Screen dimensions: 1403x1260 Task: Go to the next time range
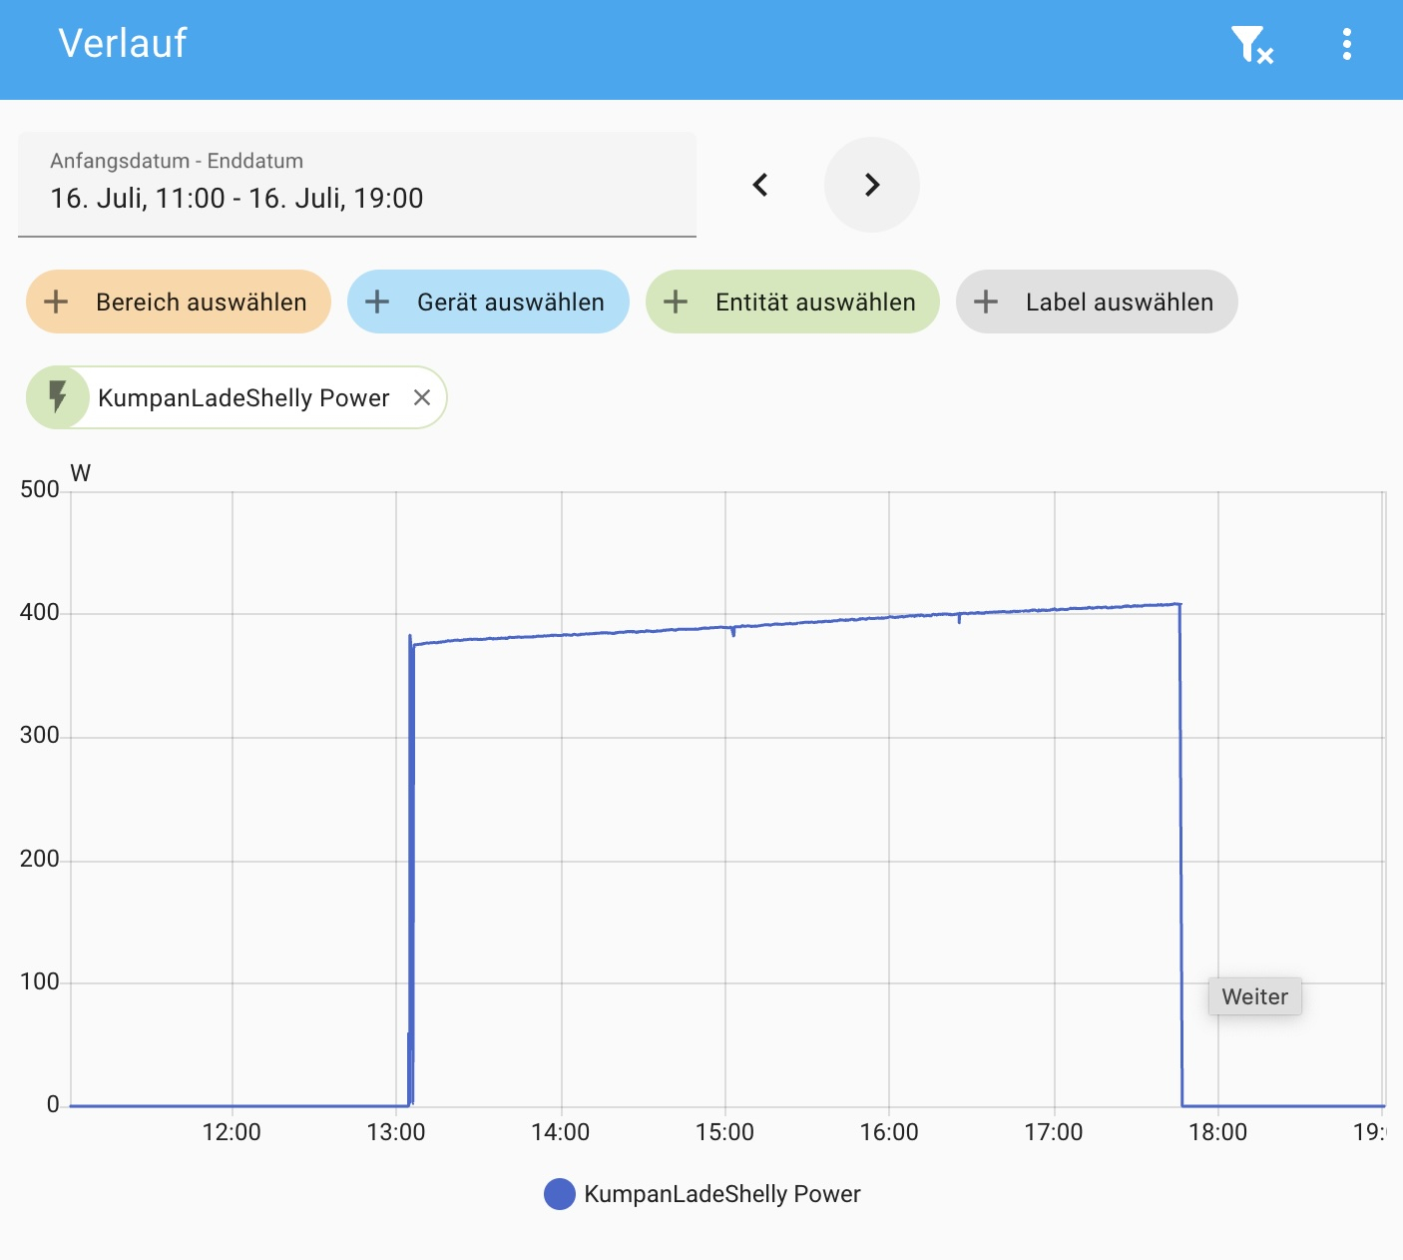click(871, 185)
